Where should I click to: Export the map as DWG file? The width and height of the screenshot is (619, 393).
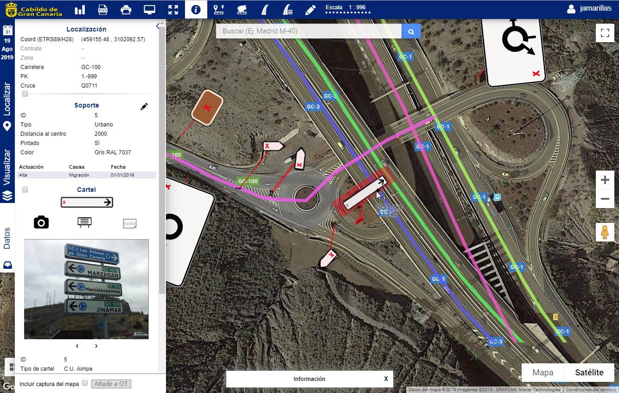coord(104,9)
